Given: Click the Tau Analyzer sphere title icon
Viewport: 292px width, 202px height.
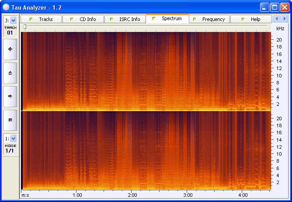Looking at the screenshot, I should (6, 7).
